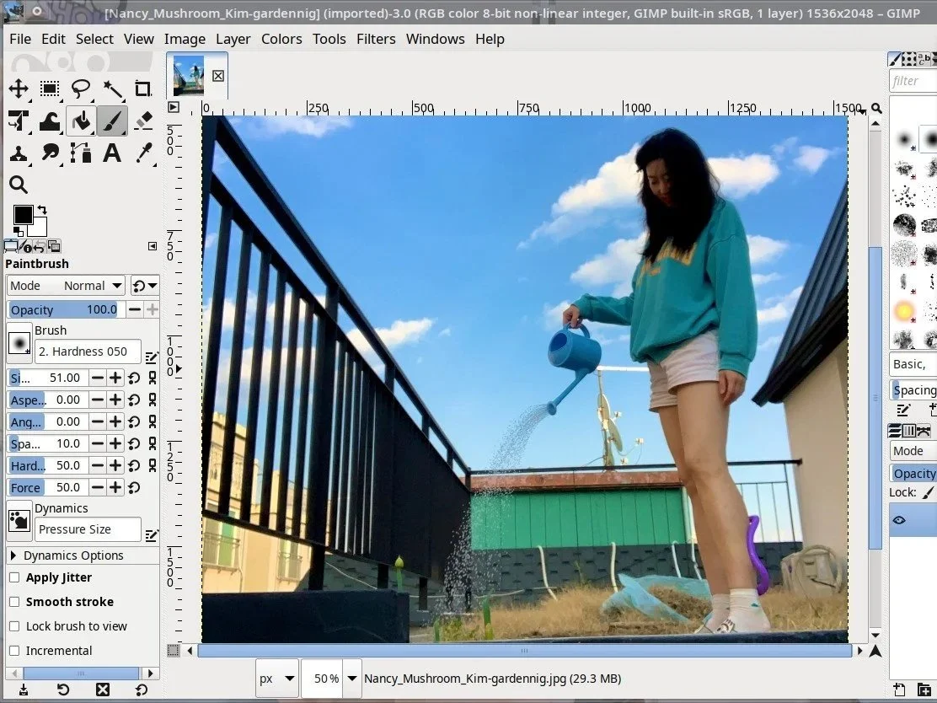Turn on Smooth stroke option
The image size is (937, 703).
pyautogui.click(x=14, y=602)
